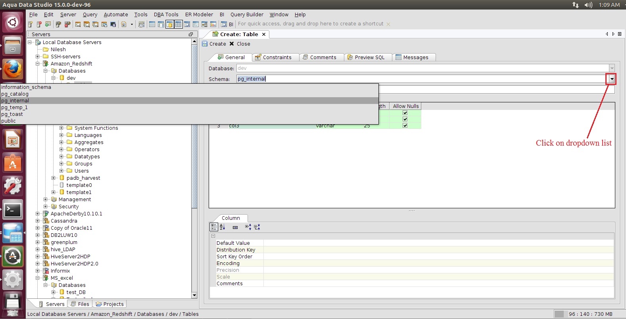Launch Firefox from the dock
This screenshot has height=319, width=626.
[x=13, y=69]
